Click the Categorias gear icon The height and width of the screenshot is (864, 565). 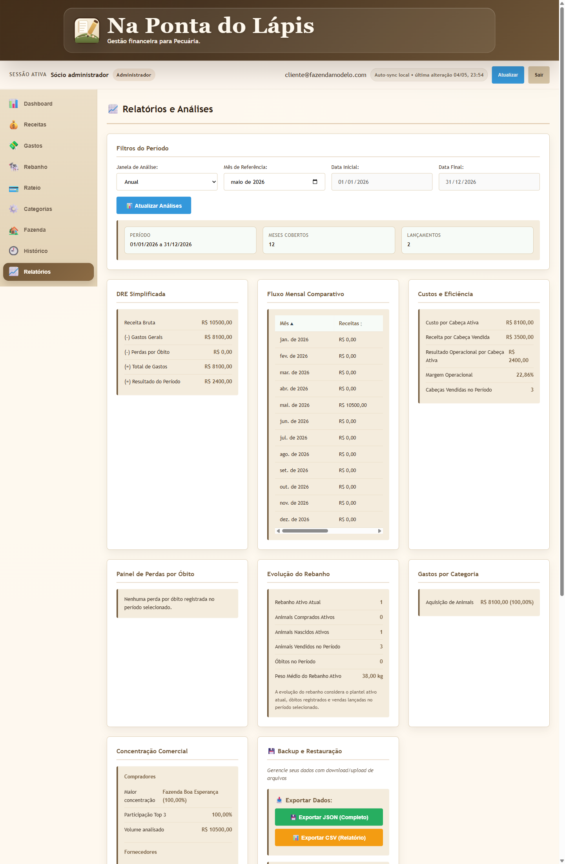coord(14,209)
